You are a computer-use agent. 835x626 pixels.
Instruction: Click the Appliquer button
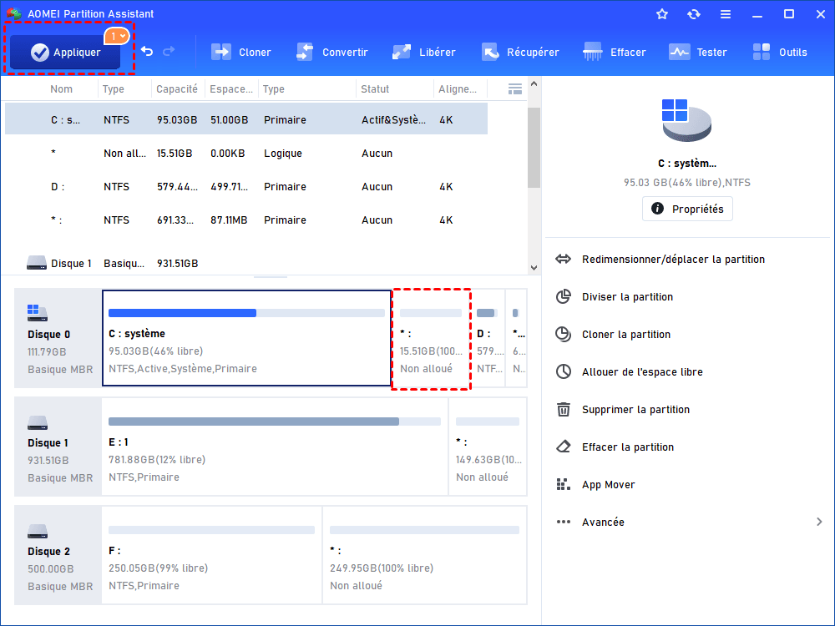point(65,52)
